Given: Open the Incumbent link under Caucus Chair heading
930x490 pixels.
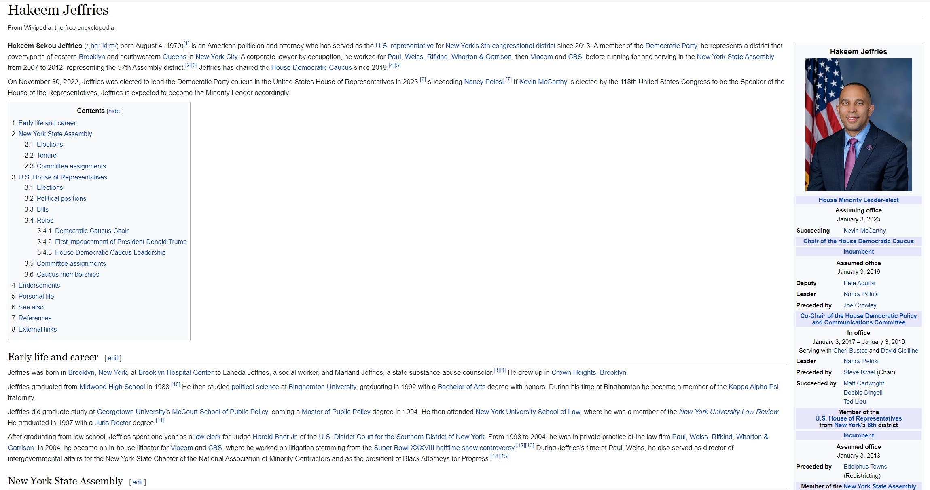Looking at the screenshot, I should tap(858, 252).
